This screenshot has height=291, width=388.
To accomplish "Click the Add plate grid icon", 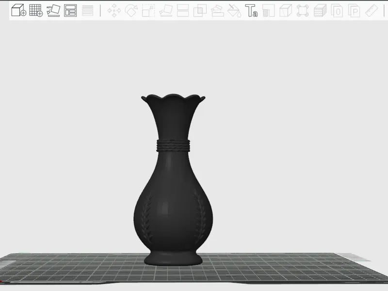I will [x=36, y=10].
